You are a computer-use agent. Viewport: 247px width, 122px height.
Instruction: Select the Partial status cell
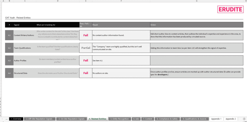tap(86, 48)
